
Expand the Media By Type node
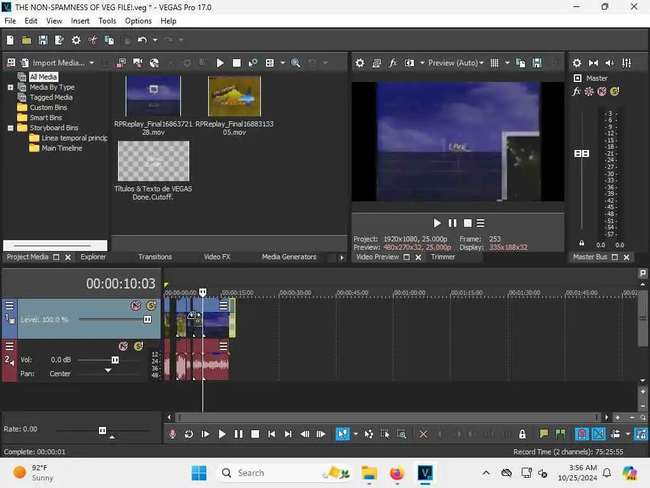10,87
